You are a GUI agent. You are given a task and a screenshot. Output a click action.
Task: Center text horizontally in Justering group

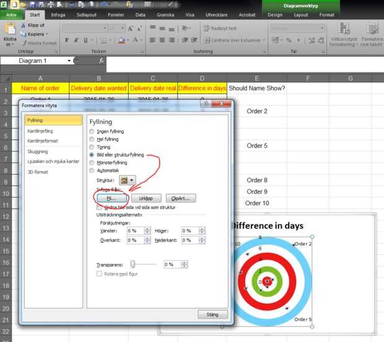click(x=162, y=40)
